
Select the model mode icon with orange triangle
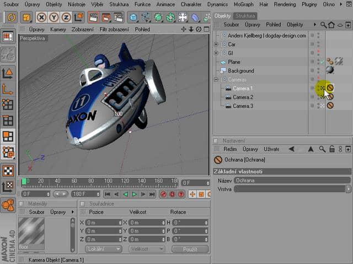(x=8, y=74)
